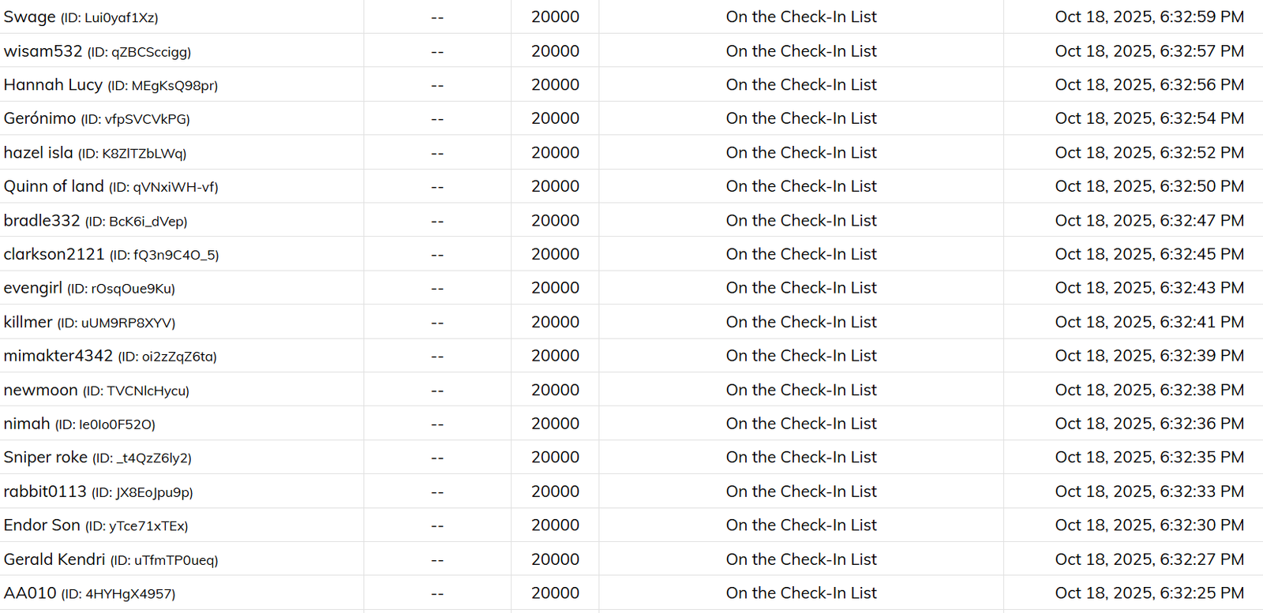
Task: Select mimakter4342 in the list
Action: pyautogui.click(x=58, y=357)
